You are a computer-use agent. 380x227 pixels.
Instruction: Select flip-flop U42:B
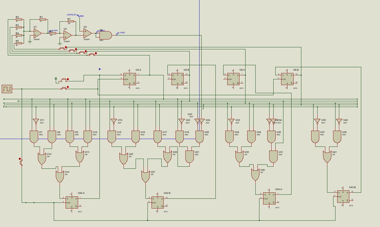pos(157,202)
